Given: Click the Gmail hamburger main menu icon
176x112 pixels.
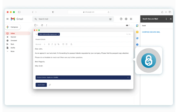Looking at the screenshot, I should click(8, 19).
